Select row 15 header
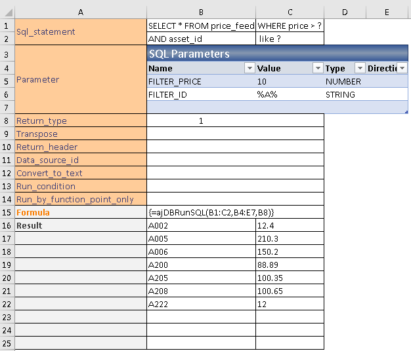Screen dimensions: 411x351 click(x=7, y=212)
